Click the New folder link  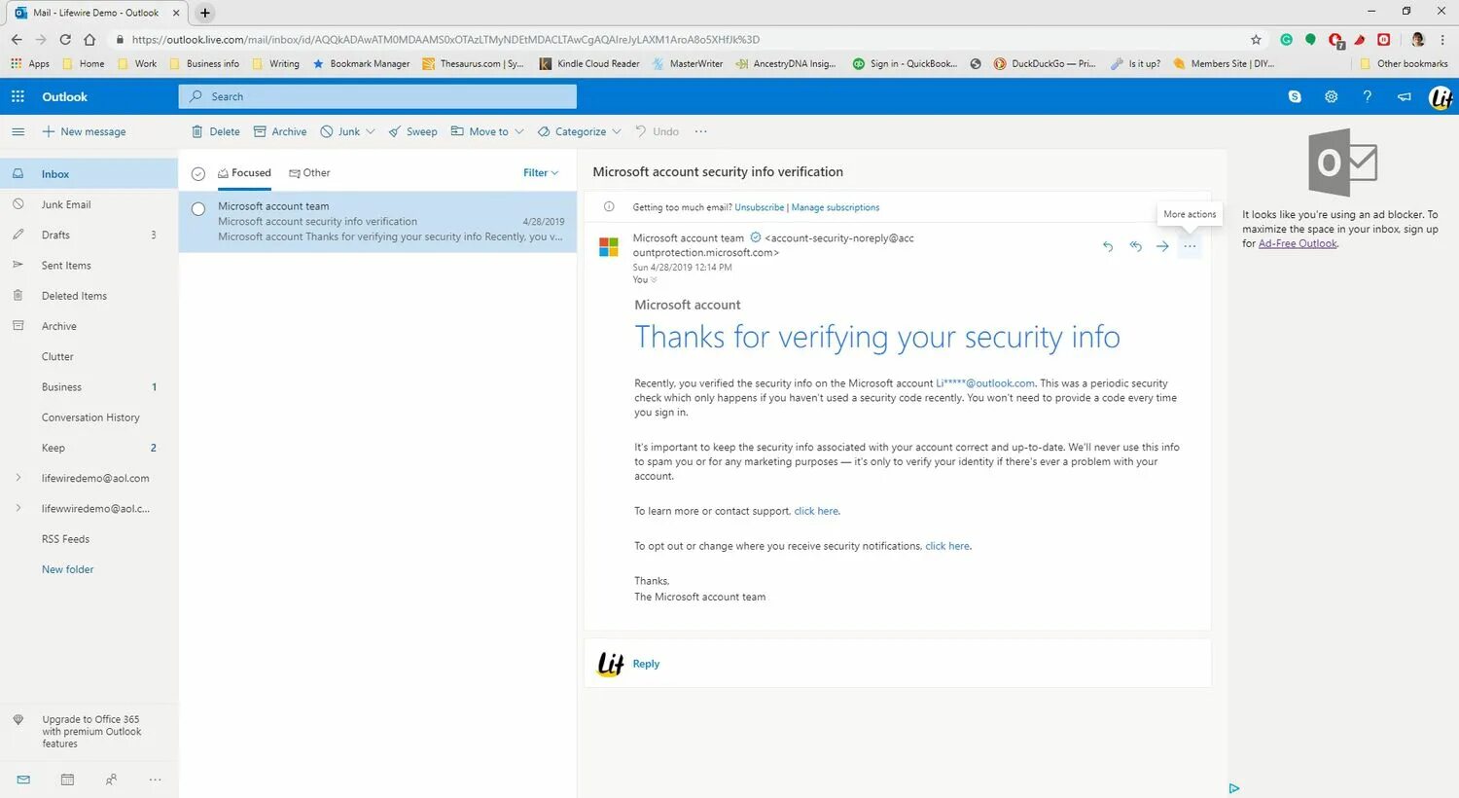coord(67,569)
